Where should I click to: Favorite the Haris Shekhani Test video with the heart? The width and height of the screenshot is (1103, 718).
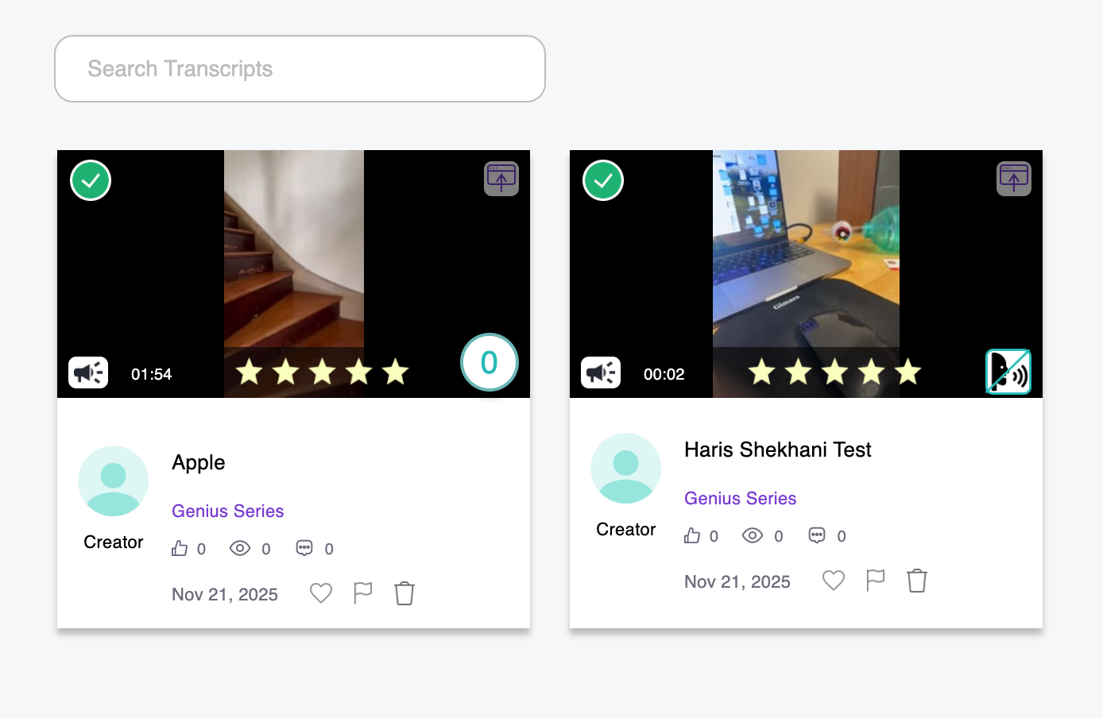833,580
